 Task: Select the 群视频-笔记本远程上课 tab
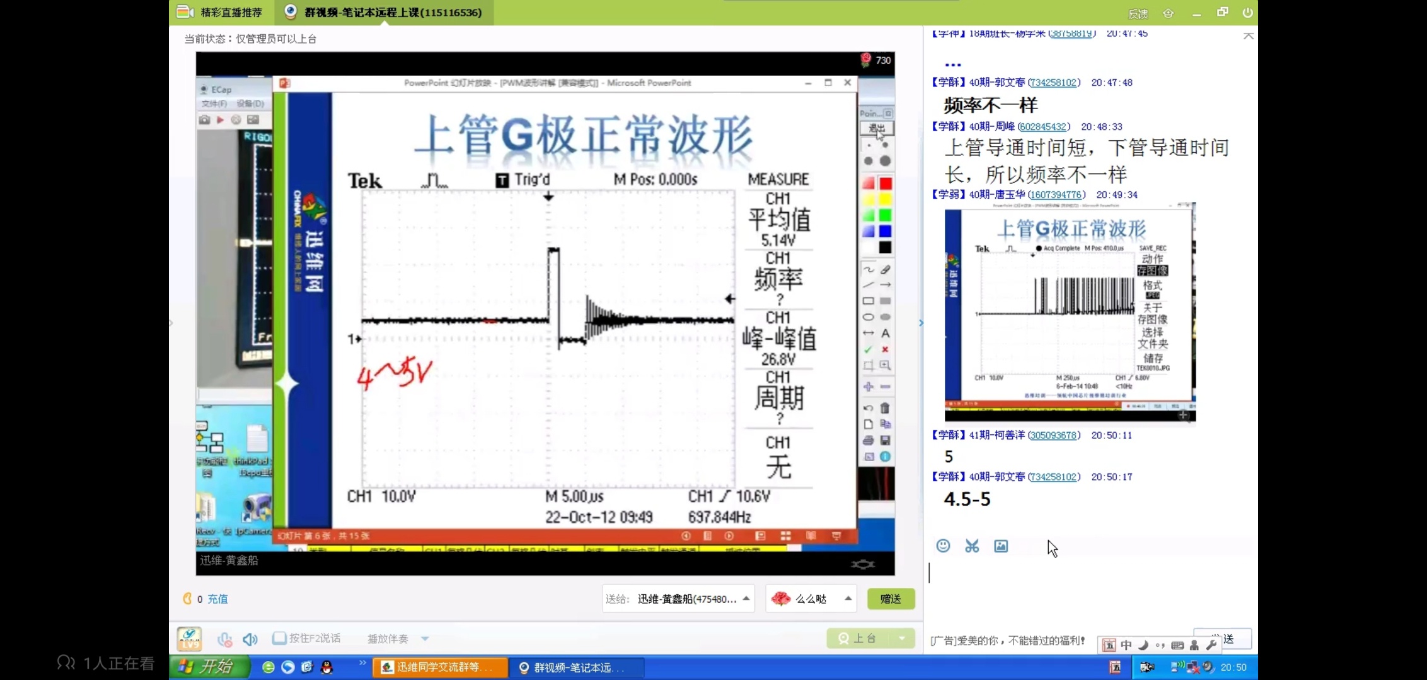(x=392, y=12)
